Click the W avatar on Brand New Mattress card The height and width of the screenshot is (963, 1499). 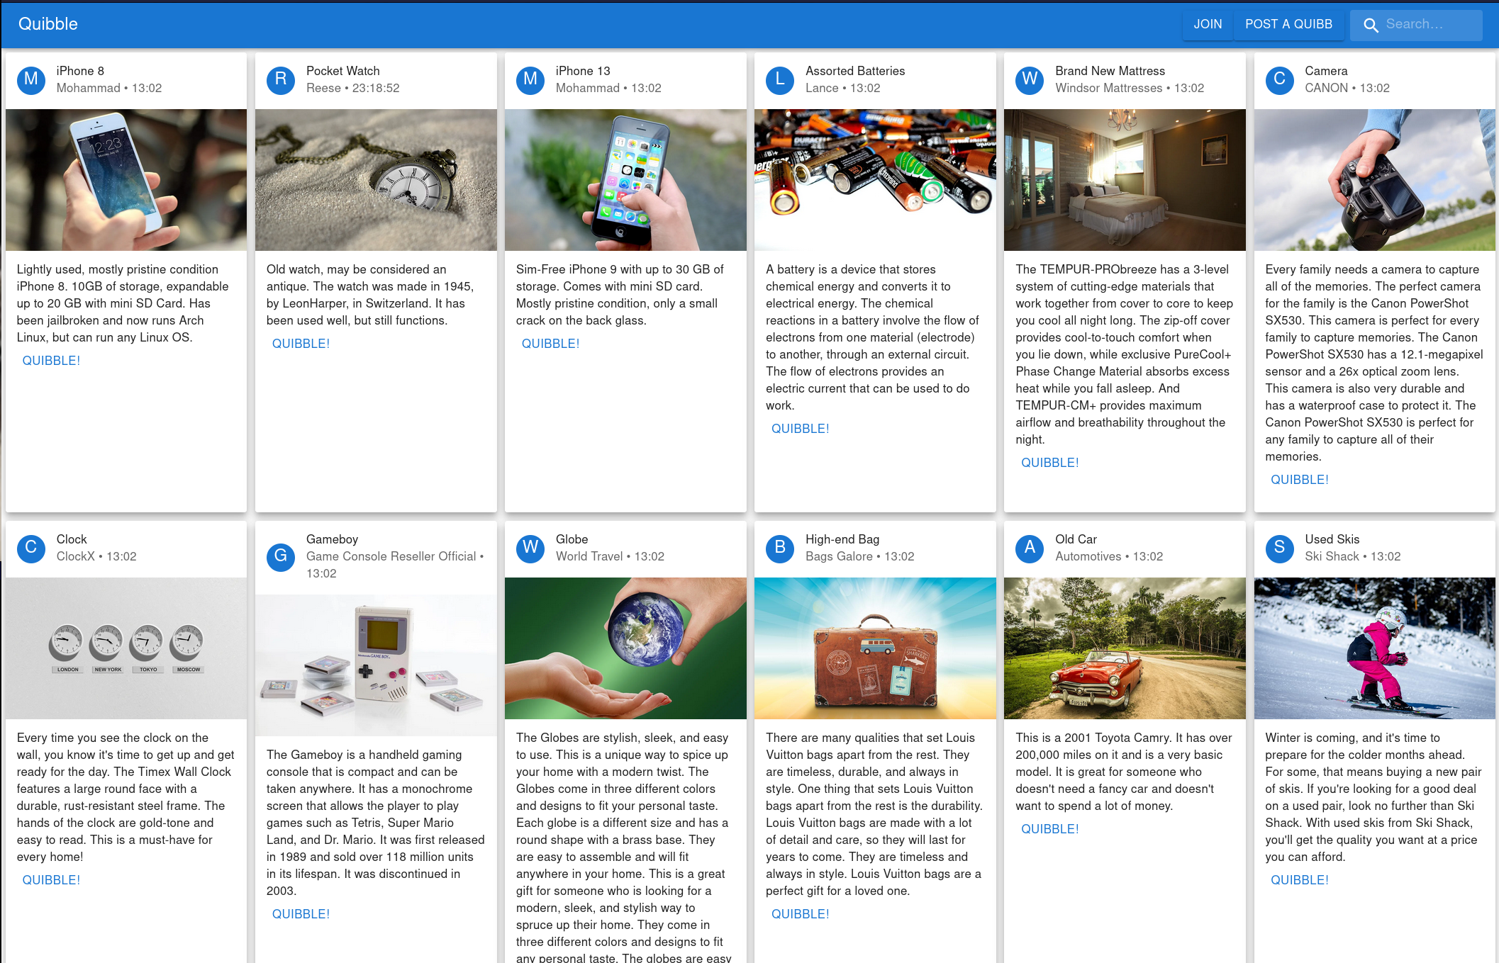[x=1030, y=79]
